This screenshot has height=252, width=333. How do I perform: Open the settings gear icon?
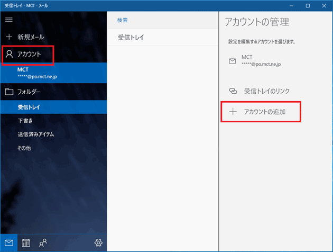pyautogui.click(x=98, y=242)
